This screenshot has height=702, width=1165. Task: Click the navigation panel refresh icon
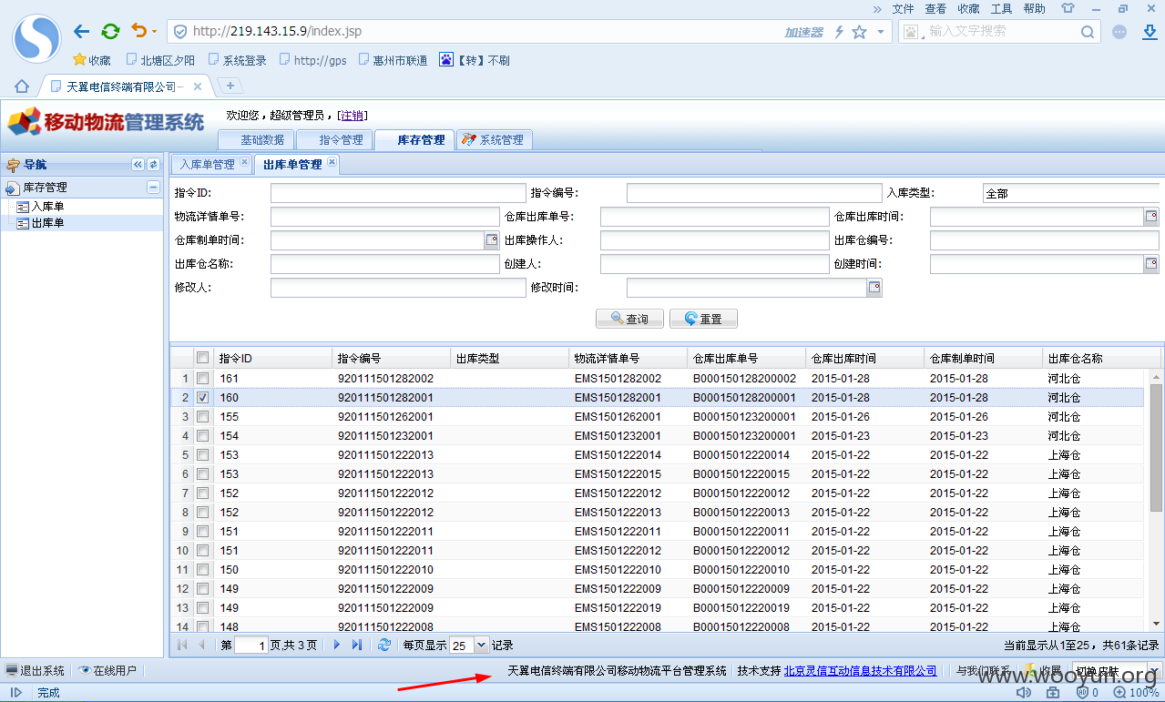[153, 165]
